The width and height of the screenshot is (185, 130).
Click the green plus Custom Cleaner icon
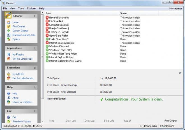point(9,31)
